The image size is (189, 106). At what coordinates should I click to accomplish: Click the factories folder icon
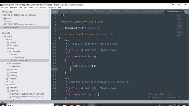[x=8, y=88]
